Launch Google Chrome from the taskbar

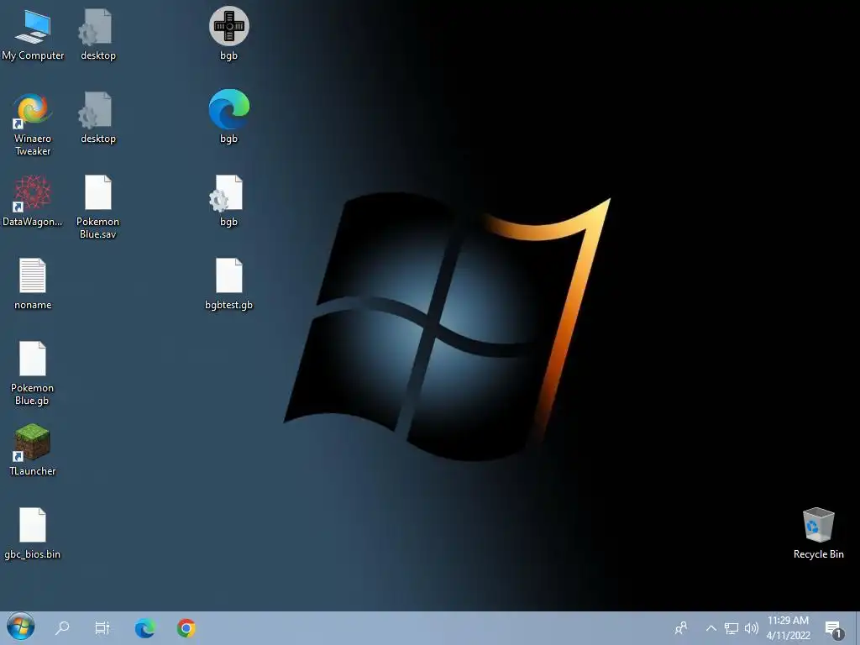(186, 627)
